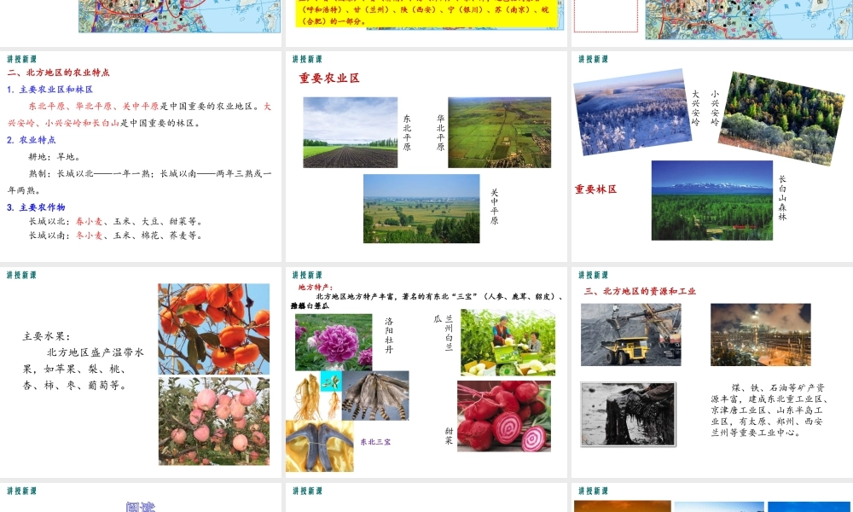This screenshot has height=512, width=853.
Task: Open the yellow mining truck photo
Action: (x=631, y=335)
